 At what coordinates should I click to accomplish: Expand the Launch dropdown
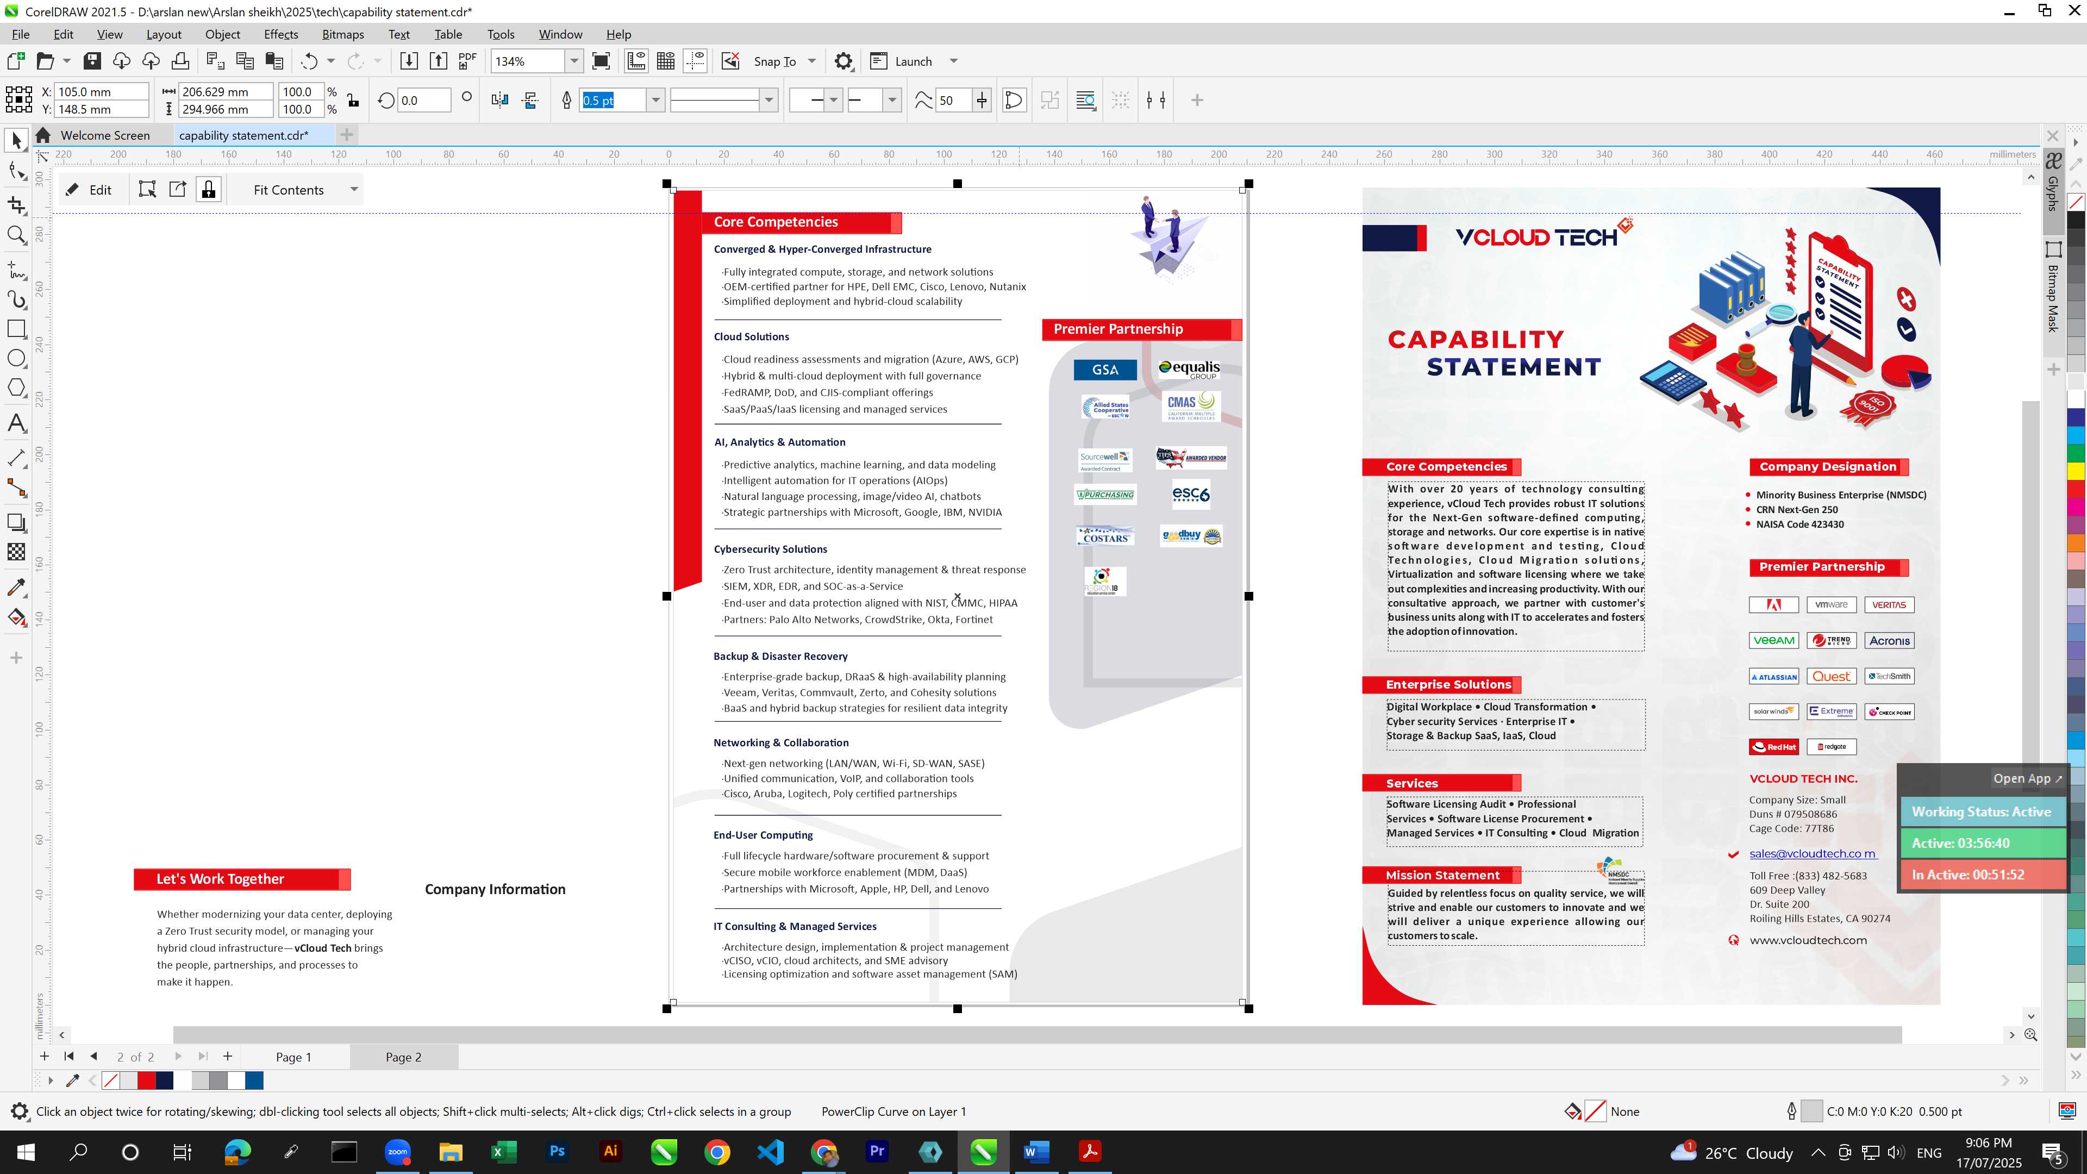click(954, 61)
